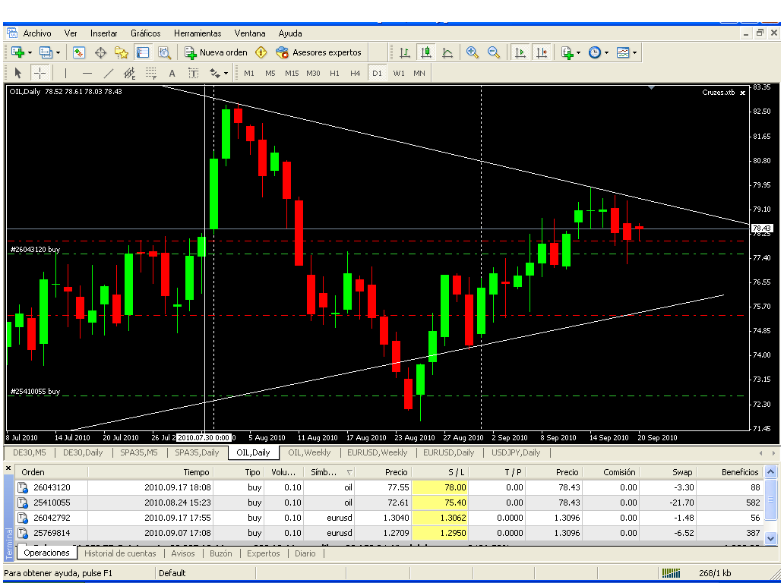The width and height of the screenshot is (784, 583).
Task: Open the Data Window crosshair-circle icon
Action: [x=100, y=52]
